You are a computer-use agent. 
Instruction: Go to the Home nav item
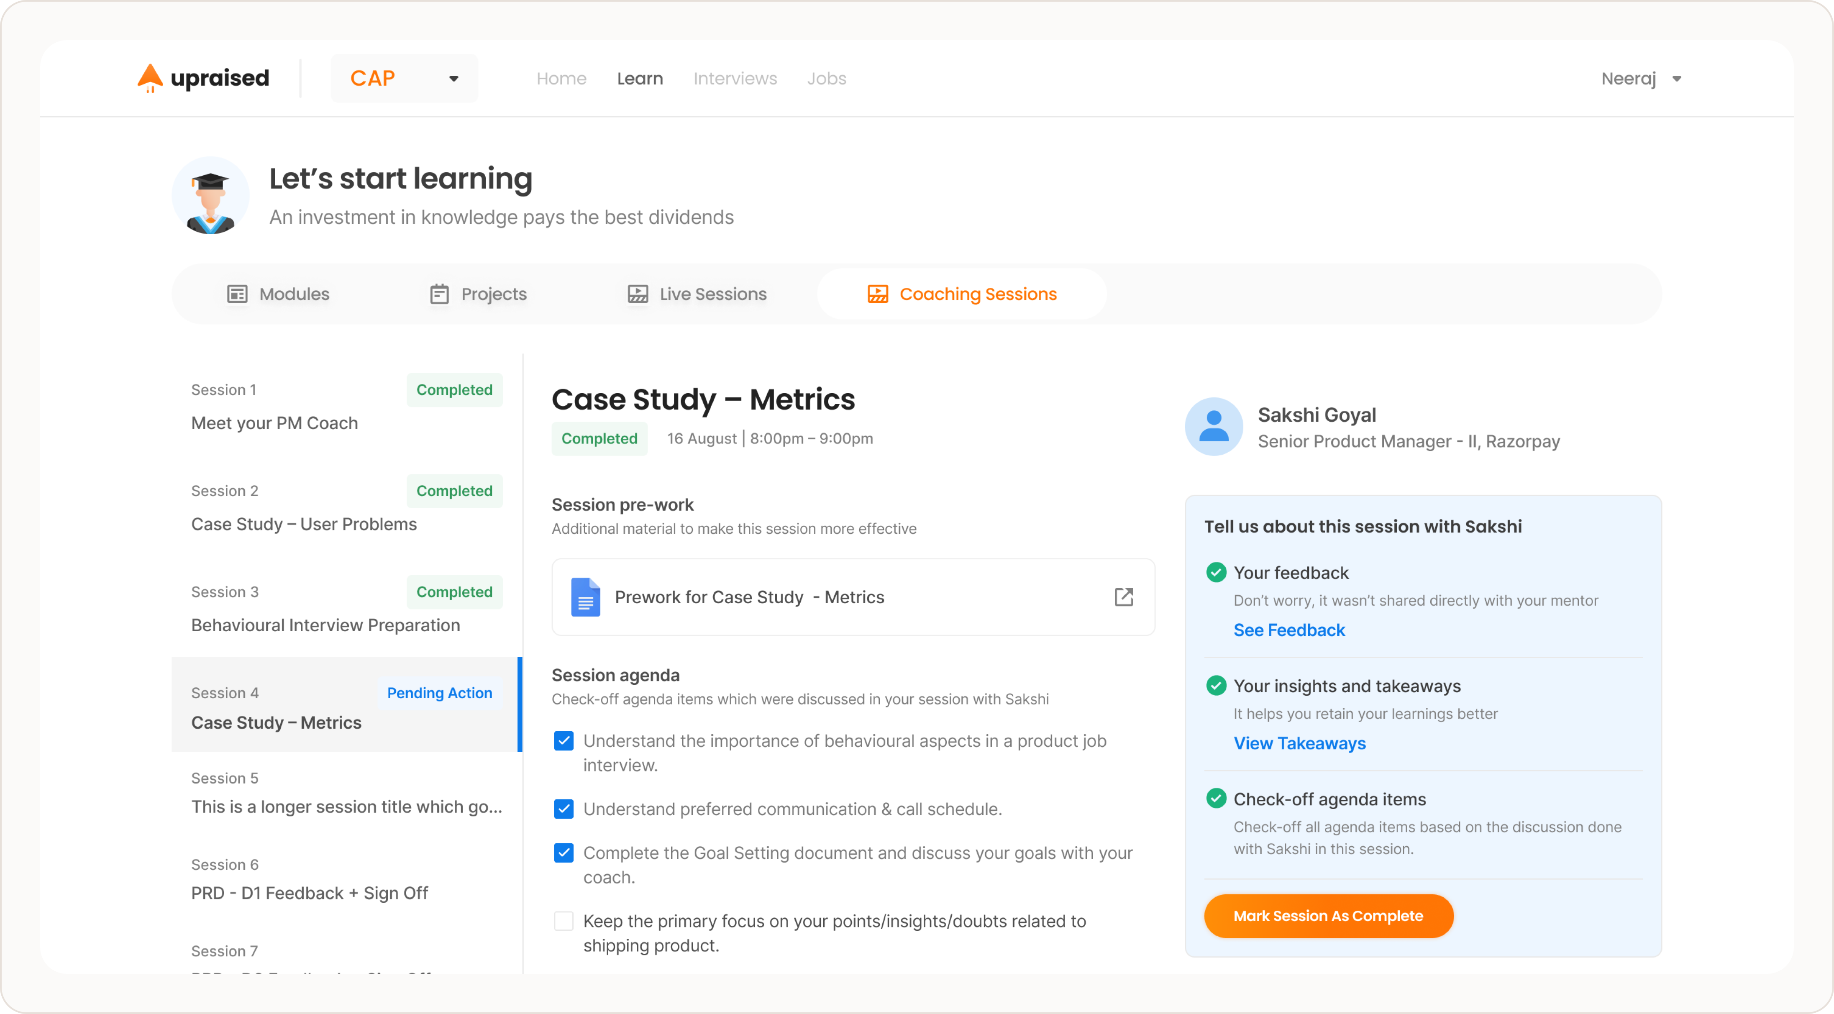coord(561,78)
